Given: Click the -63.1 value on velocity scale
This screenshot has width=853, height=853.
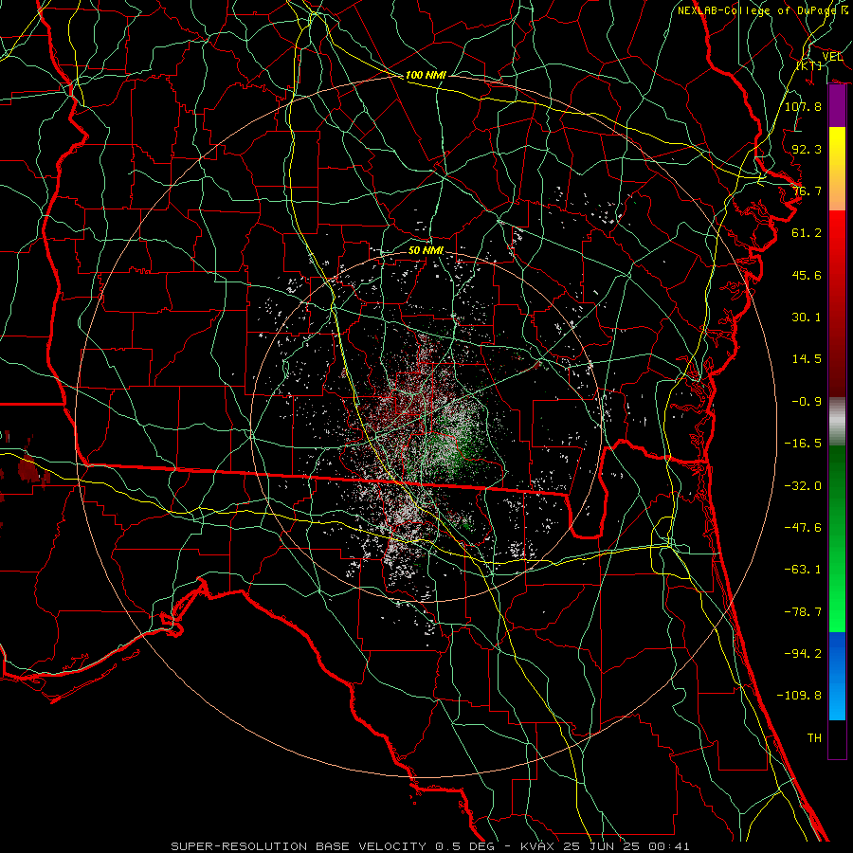Looking at the screenshot, I should click(803, 570).
